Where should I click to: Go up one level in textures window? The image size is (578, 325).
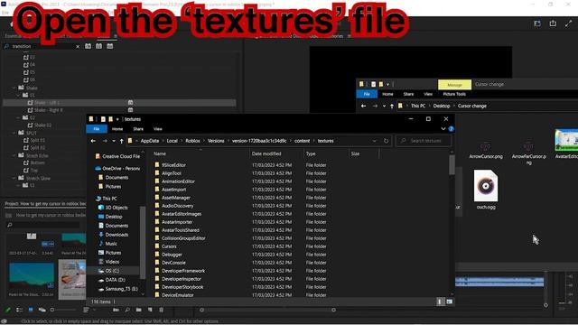pyautogui.click(x=121, y=141)
